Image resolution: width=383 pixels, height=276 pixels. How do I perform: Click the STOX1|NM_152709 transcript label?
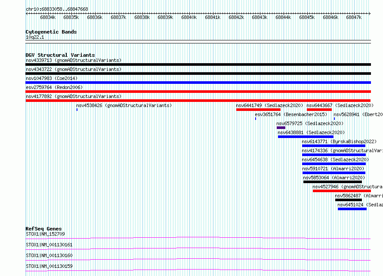[x=46, y=234]
